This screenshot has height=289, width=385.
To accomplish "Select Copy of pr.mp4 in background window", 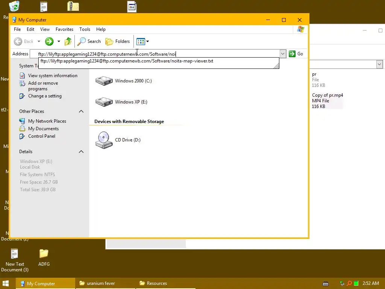I will [327, 101].
